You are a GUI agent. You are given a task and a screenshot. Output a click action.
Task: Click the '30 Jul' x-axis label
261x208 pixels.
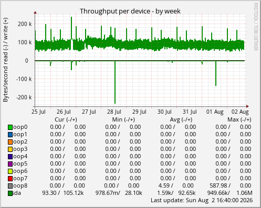coord(164,112)
